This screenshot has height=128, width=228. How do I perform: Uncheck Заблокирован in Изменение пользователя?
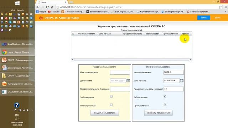point(165,96)
